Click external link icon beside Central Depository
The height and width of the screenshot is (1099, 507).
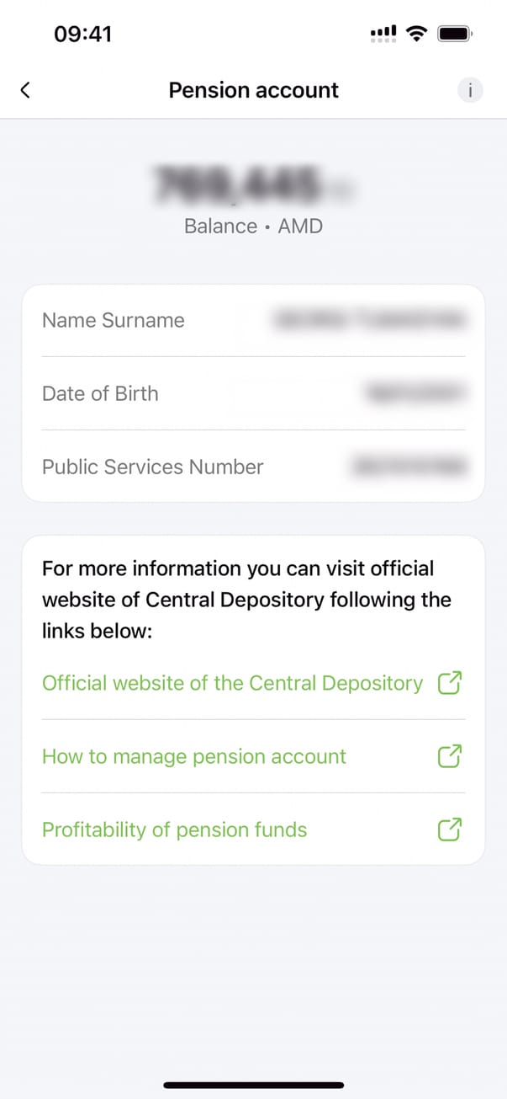[451, 683]
